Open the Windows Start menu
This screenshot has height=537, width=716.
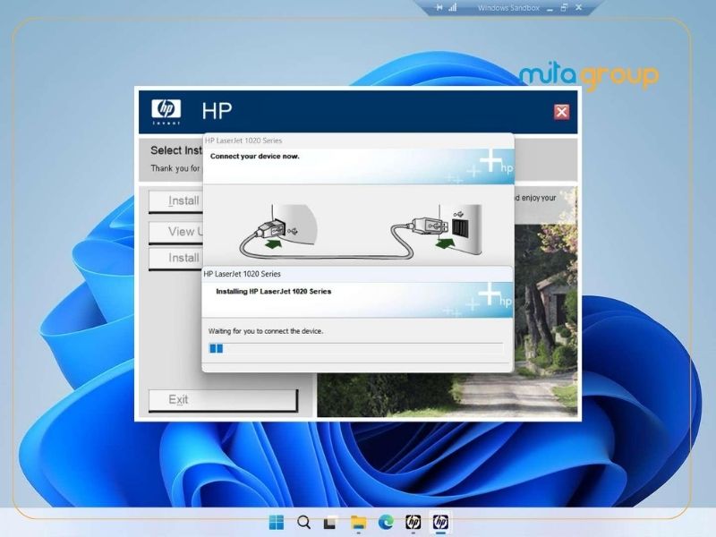277,522
